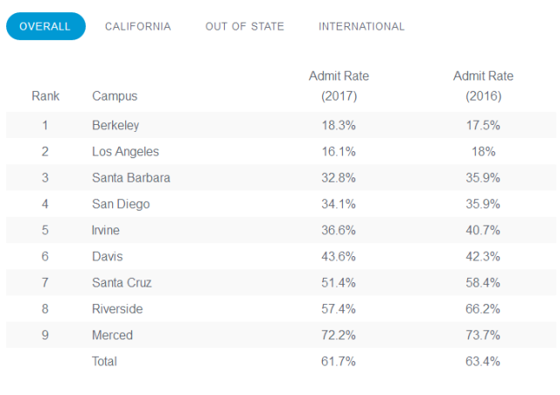Click the Rank column header

(x=45, y=96)
